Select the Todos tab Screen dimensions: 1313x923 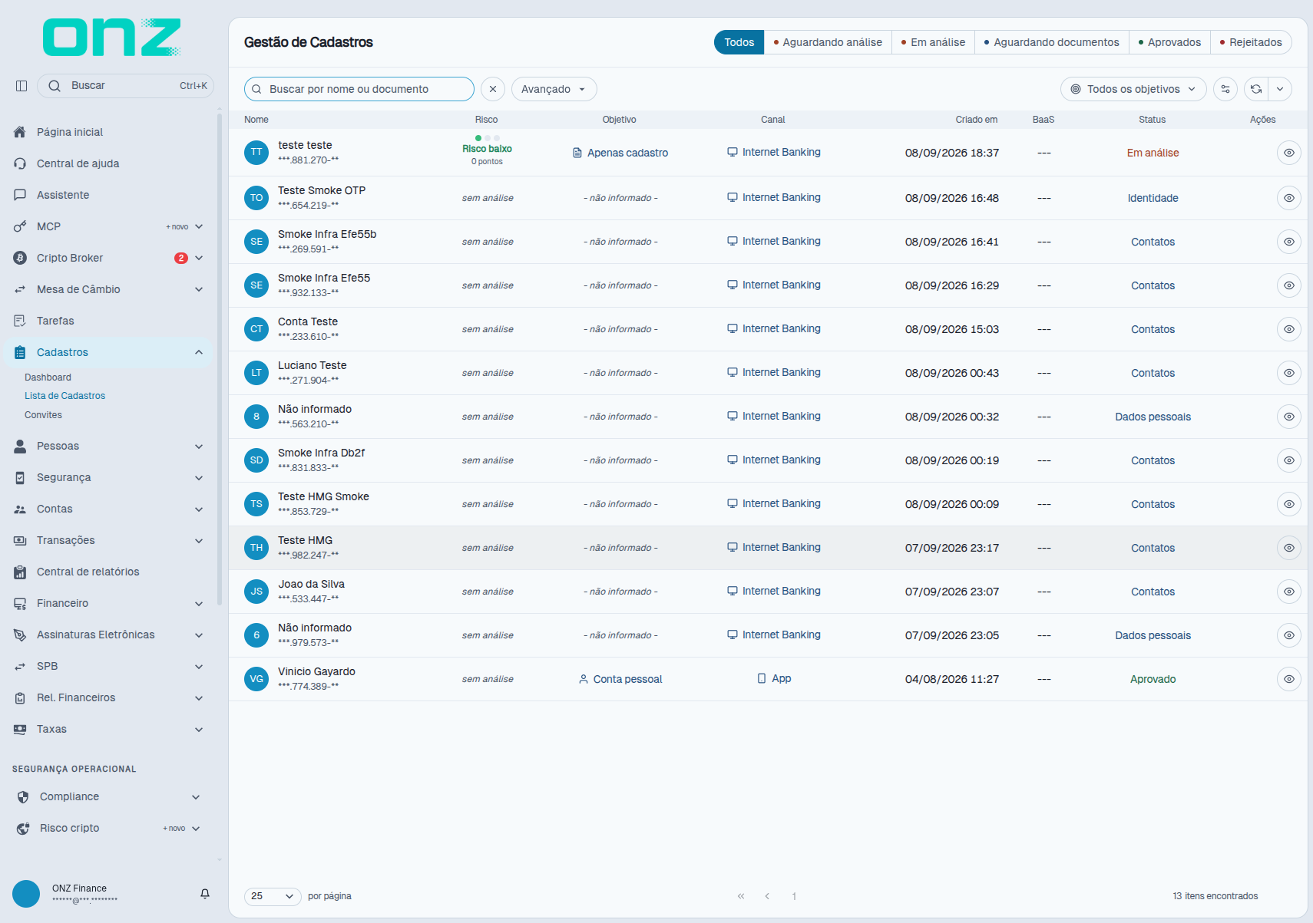point(739,42)
